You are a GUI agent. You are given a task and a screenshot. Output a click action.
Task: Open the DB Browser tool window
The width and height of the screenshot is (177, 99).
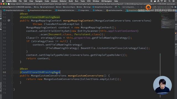[x=1, y=15]
